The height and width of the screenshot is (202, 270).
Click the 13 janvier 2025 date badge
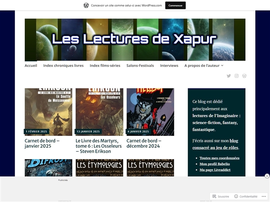click(88, 131)
